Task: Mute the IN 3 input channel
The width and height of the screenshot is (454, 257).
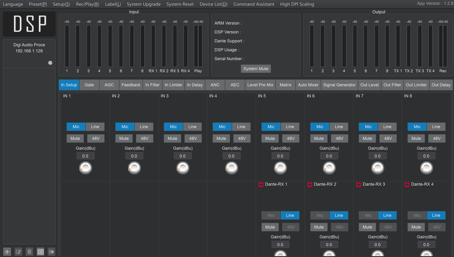Action: tap(173, 138)
